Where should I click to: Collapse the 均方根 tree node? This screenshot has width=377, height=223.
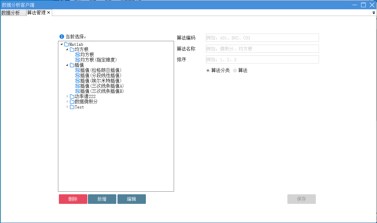[x=67, y=50]
